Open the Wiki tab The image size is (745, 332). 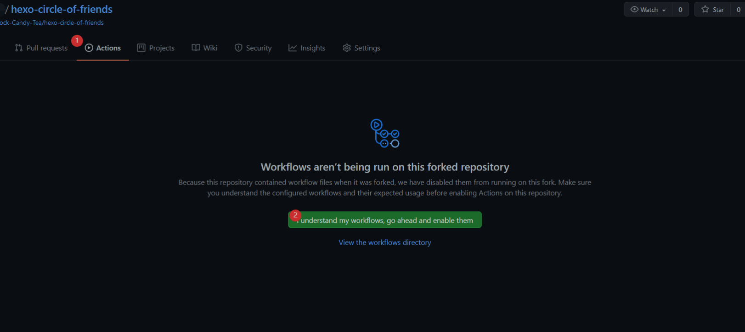click(204, 48)
